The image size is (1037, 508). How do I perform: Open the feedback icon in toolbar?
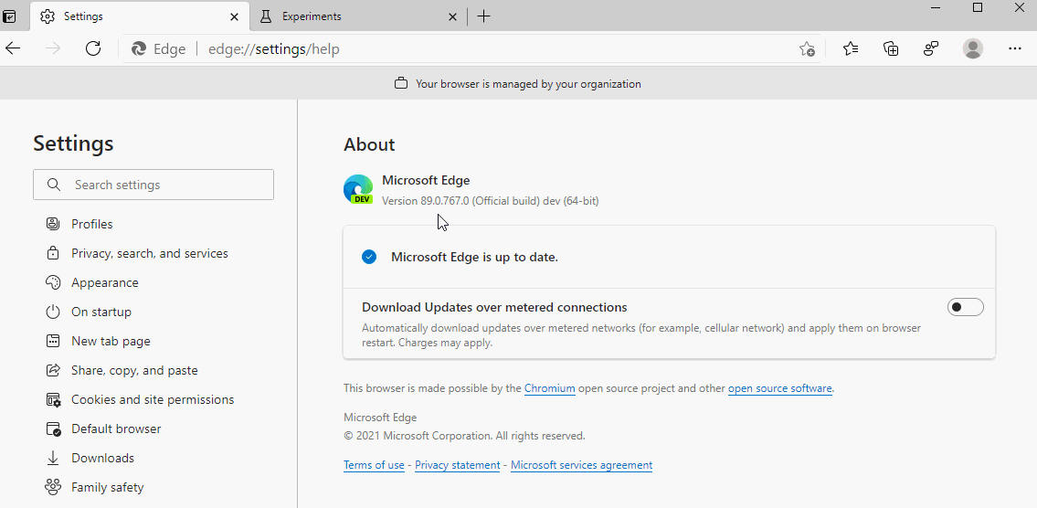click(x=931, y=48)
